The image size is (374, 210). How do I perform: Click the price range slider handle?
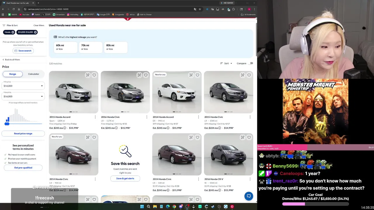point(7,124)
